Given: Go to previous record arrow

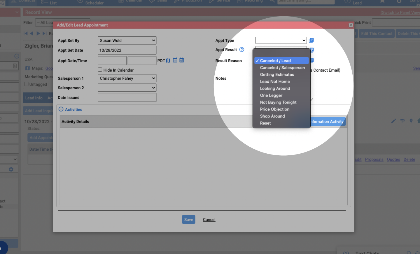Looking at the screenshot, I should [x=32, y=33].
